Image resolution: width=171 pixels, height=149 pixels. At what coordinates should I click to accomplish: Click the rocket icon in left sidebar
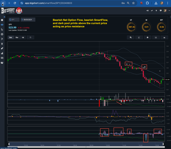2,48
